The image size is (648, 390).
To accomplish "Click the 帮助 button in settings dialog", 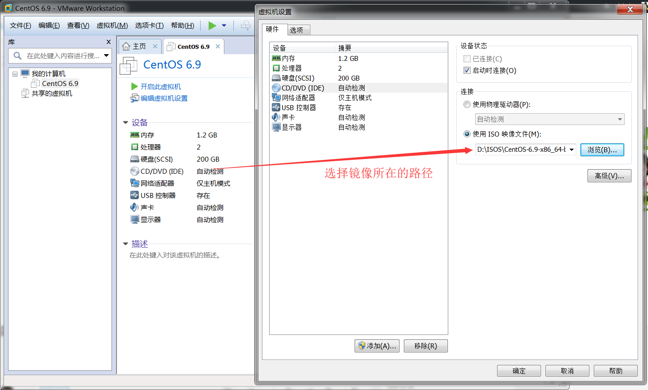I will click(x=616, y=371).
